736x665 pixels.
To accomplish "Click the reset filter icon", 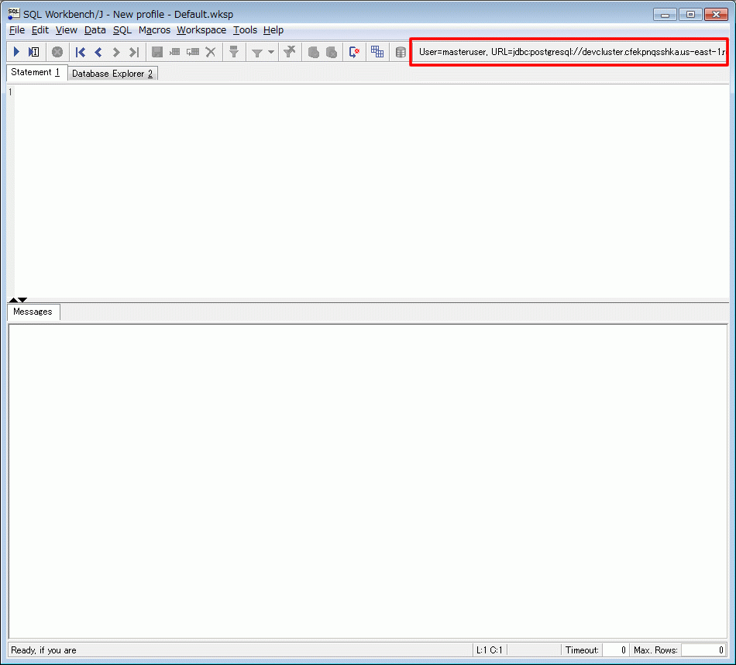I will tap(290, 52).
